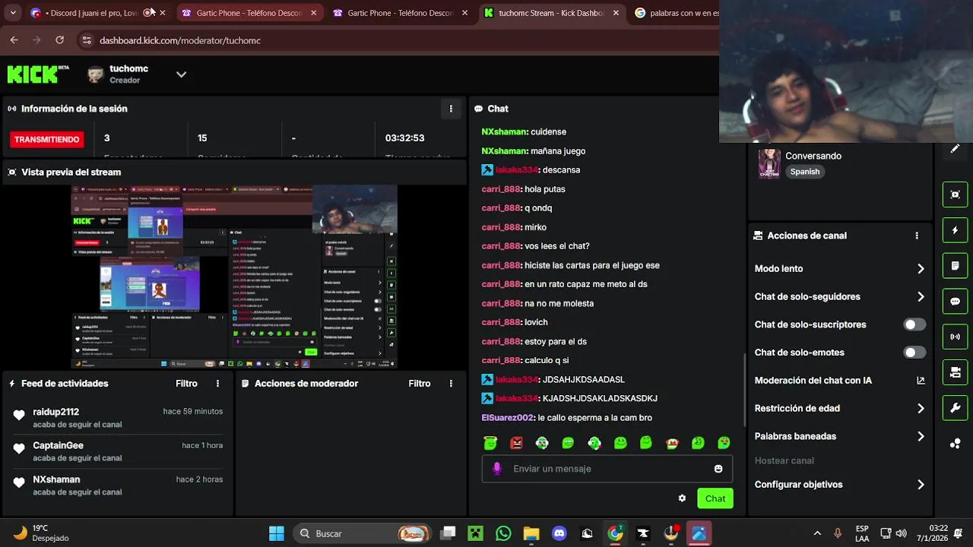Click username ElSuarez002 in chat
Screen dimensions: 973x547
[508, 418]
